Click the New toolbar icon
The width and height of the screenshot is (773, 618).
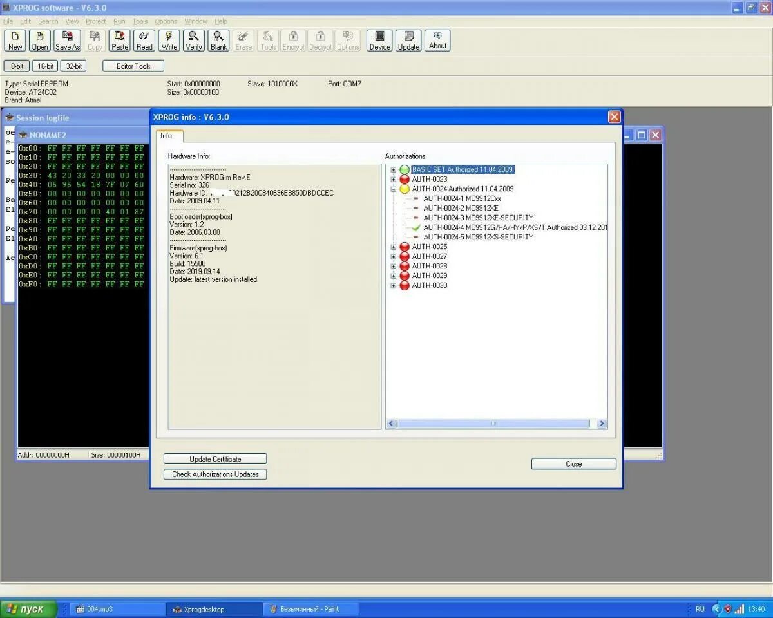[x=15, y=41]
